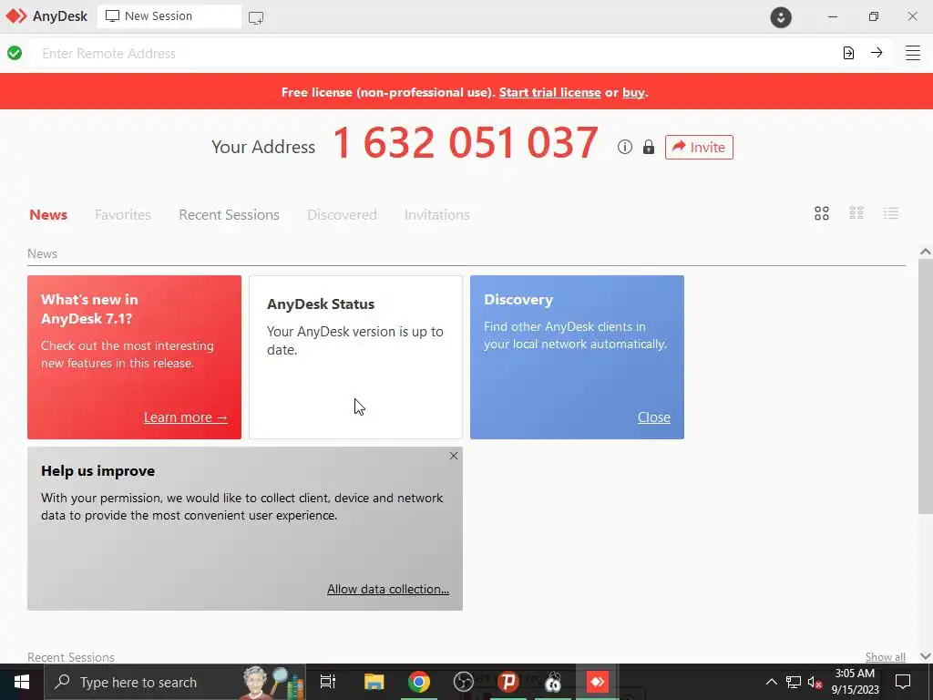
Task: Click scrollbar up arrow
Action: 926,252
